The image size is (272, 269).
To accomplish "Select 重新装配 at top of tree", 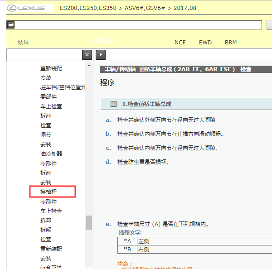I will pyautogui.click(x=51, y=68).
